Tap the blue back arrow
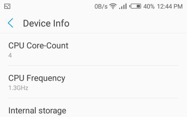This screenshot has width=187, height=117. click(x=11, y=23)
